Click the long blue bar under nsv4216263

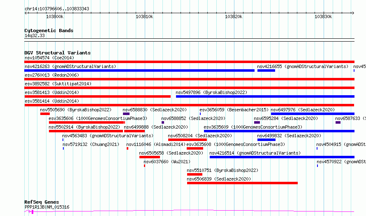(139, 70)
